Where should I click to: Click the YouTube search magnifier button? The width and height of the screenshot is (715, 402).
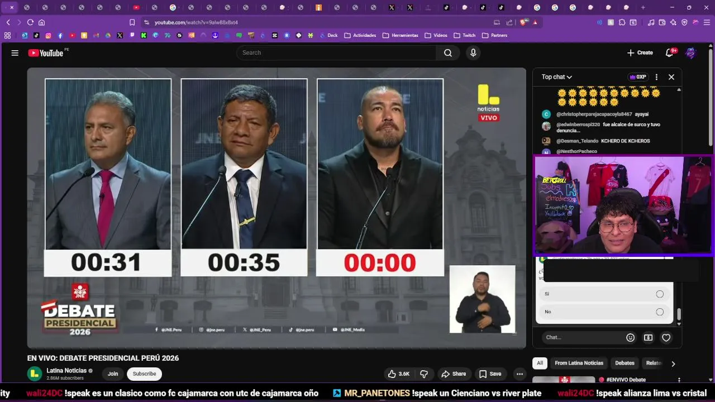(x=448, y=52)
